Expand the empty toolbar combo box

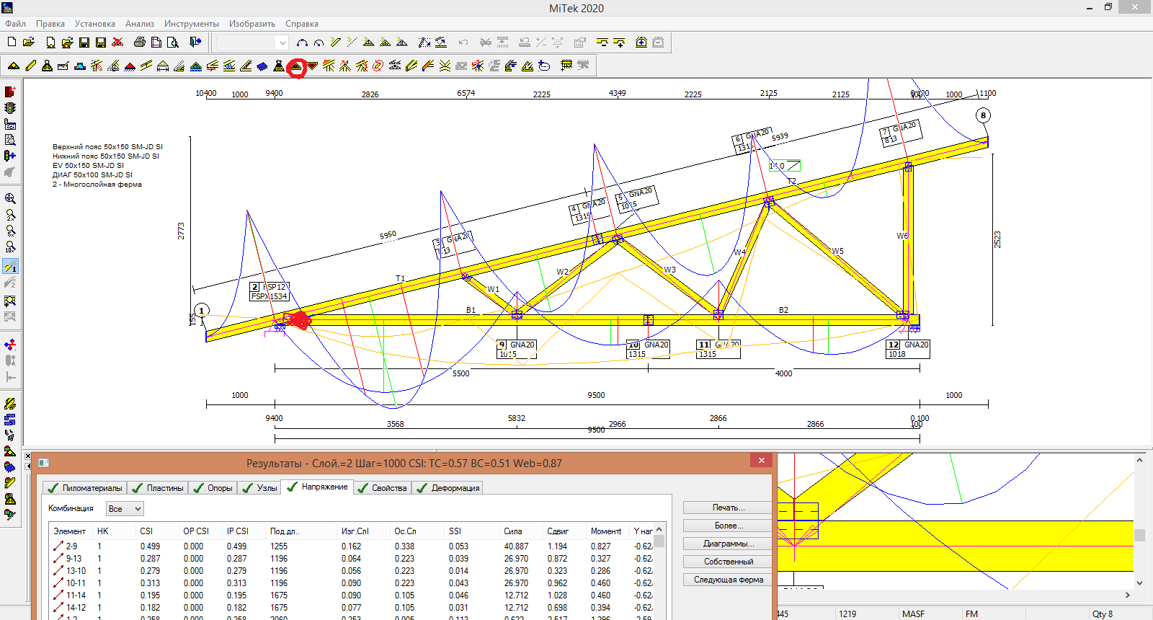click(x=282, y=43)
